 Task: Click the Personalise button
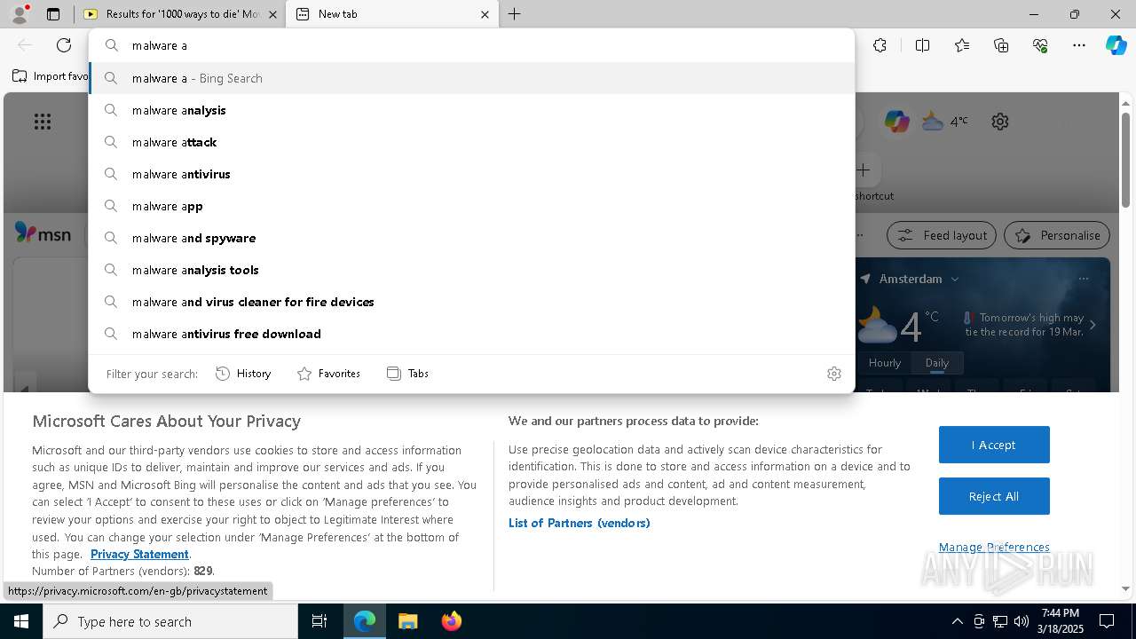coord(1057,235)
